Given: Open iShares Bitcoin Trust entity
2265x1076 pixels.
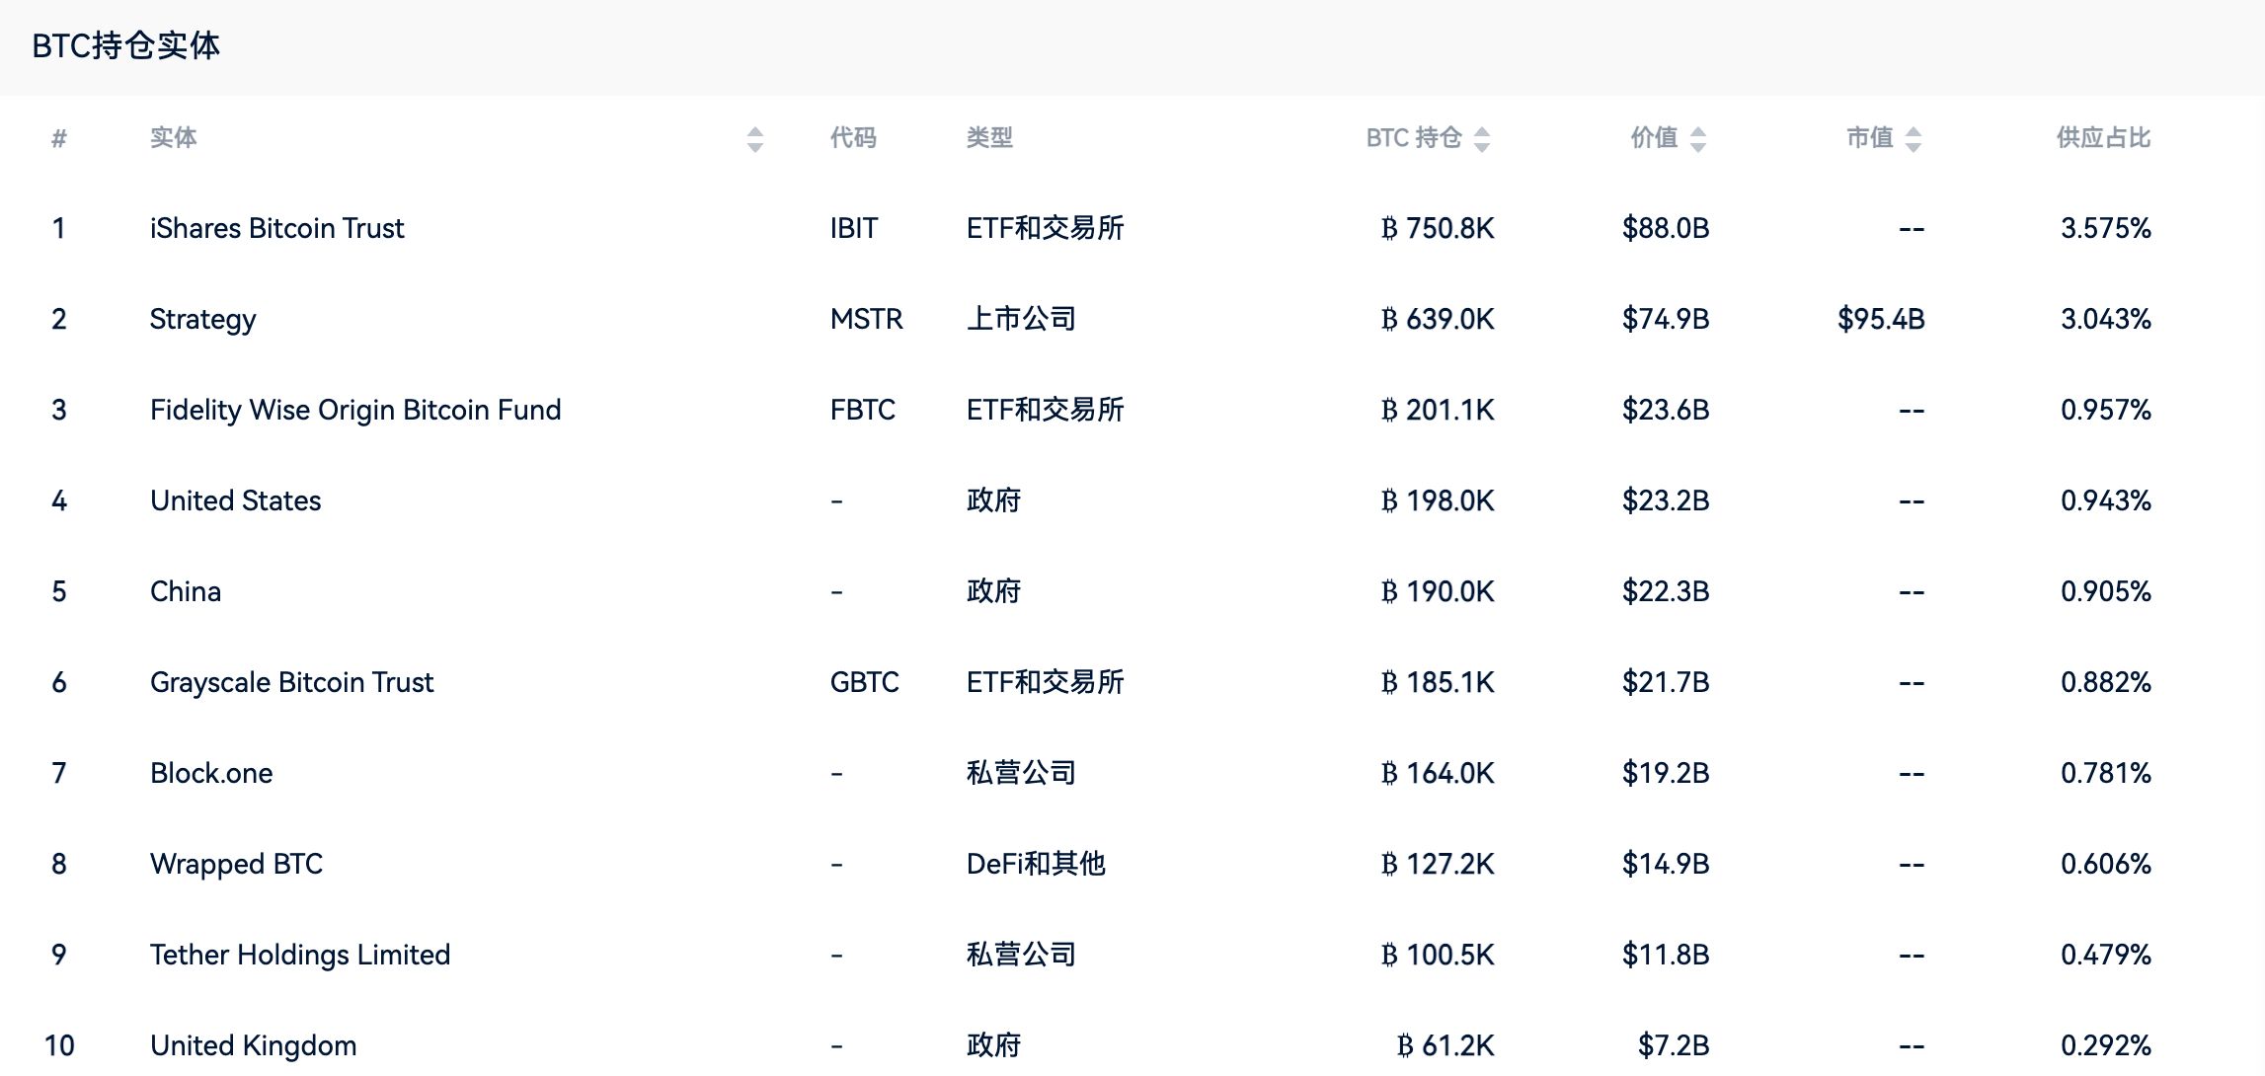Looking at the screenshot, I should pos(276,228).
